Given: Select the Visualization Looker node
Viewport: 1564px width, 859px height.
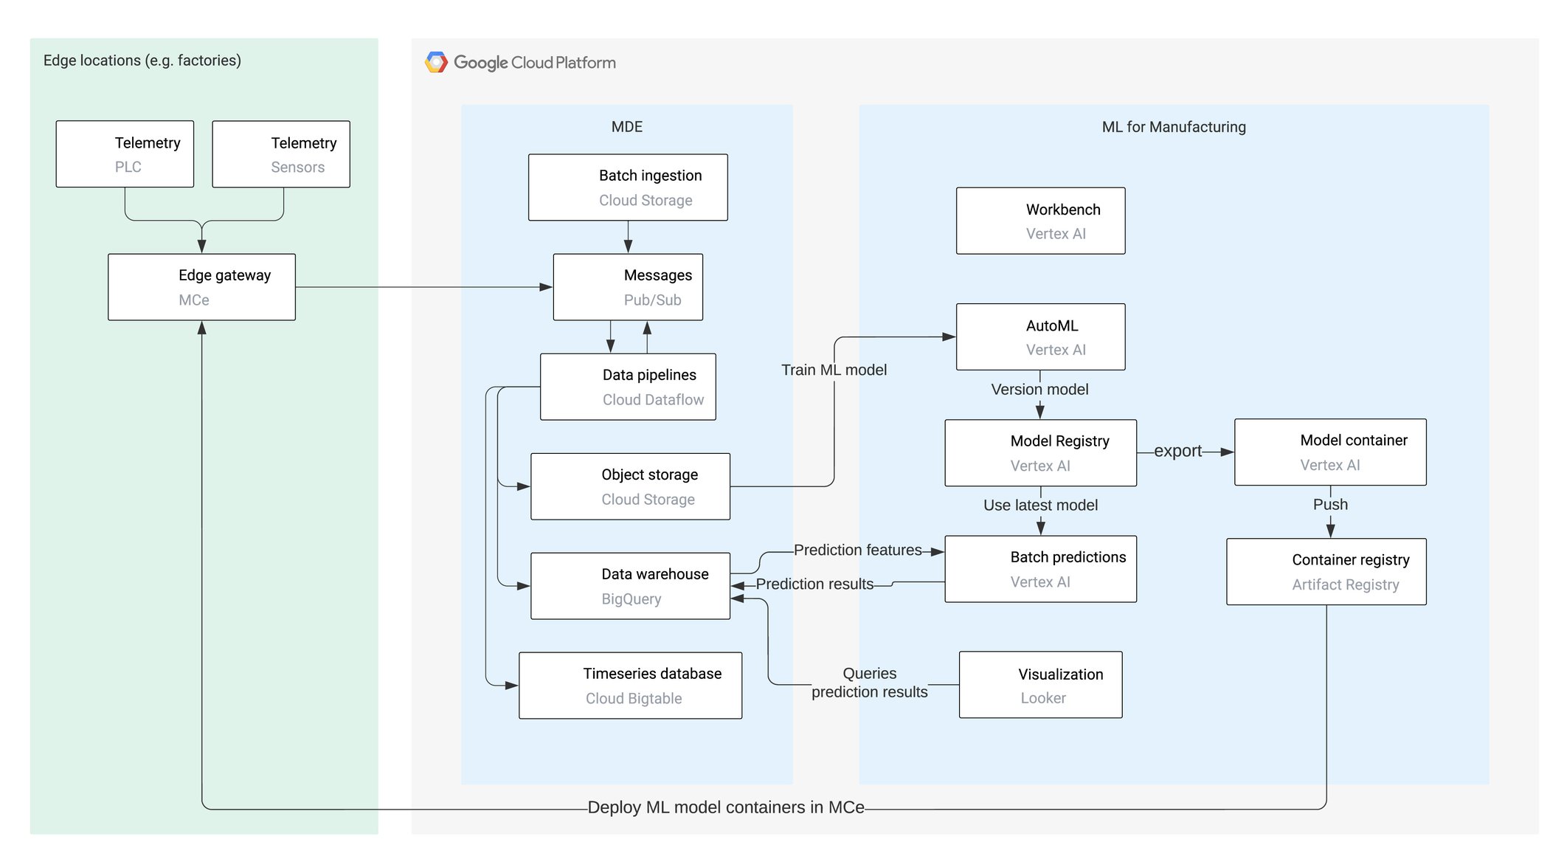Looking at the screenshot, I should pos(1040,686).
